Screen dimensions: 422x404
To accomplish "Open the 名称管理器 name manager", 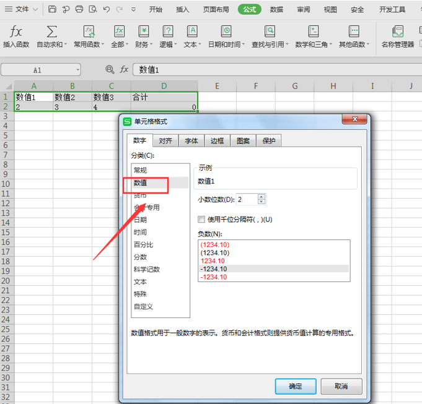I will [x=397, y=37].
